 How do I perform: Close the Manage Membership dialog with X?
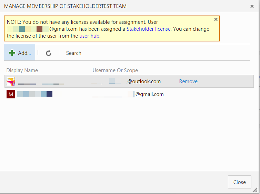pos(252,6)
